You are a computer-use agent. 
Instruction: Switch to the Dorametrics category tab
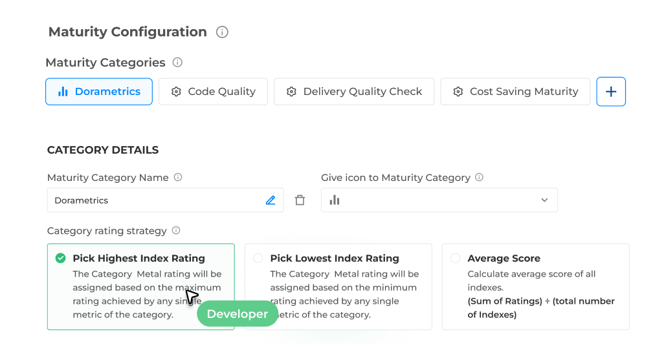click(99, 92)
